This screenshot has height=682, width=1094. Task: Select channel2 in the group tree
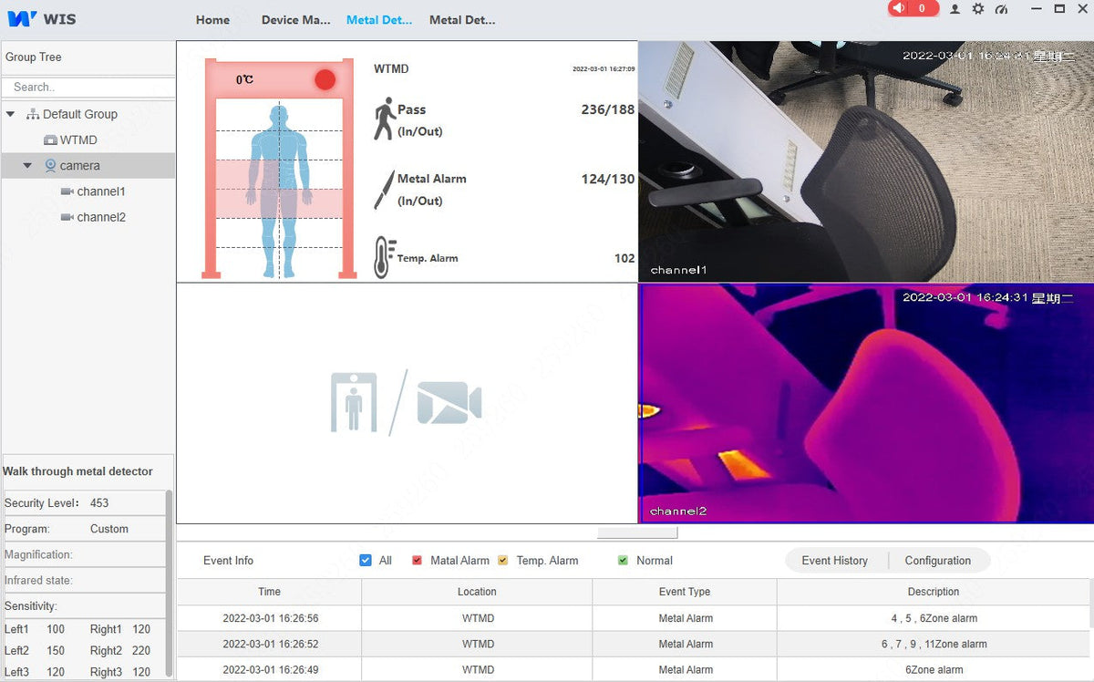click(x=101, y=217)
